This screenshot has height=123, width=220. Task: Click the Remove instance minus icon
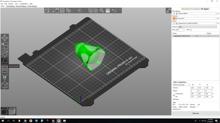click(x=84, y=10)
